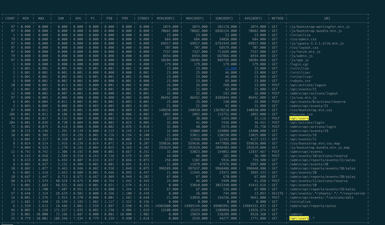This screenshot has height=225, width=385.
Task: Click the COUNT value 204
Action: (12, 123)
